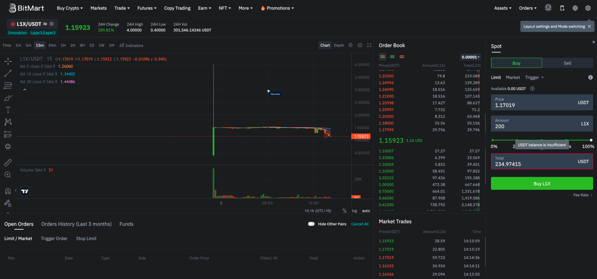Open Futures dropdown menu
The width and height of the screenshot is (597, 279).
[x=147, y=8]
